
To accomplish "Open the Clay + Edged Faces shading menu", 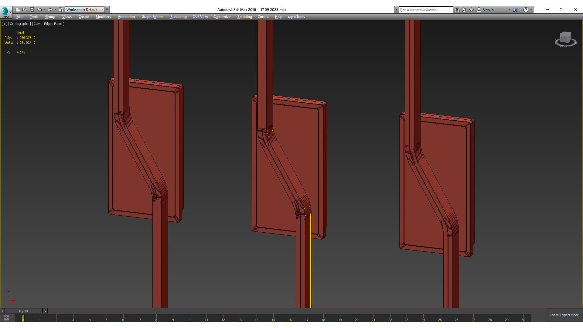I will click(48, 24).
